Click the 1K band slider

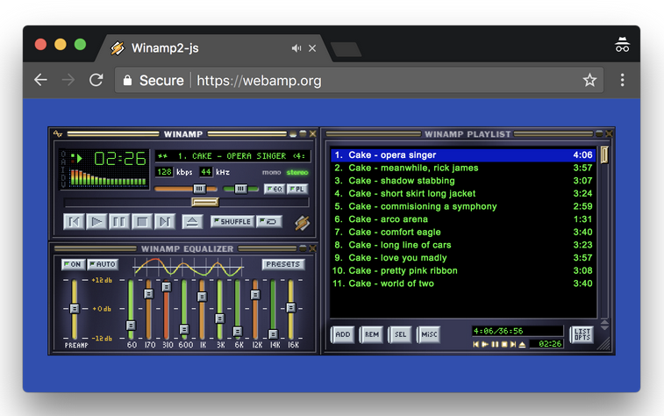(x=202, y=297)
